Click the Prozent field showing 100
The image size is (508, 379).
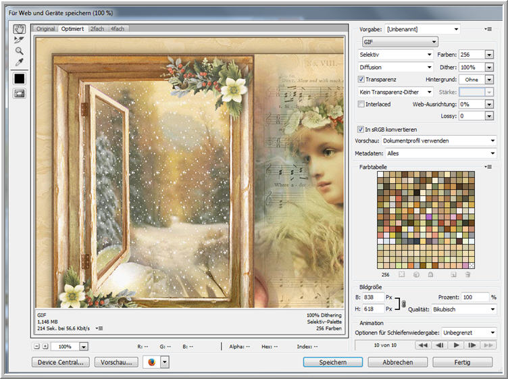(475, 297)
